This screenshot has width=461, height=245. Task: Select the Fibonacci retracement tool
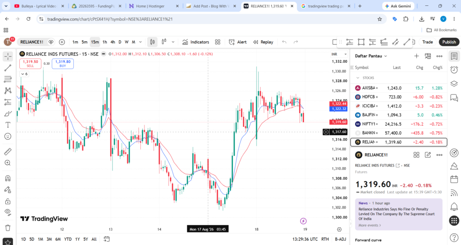8,79
